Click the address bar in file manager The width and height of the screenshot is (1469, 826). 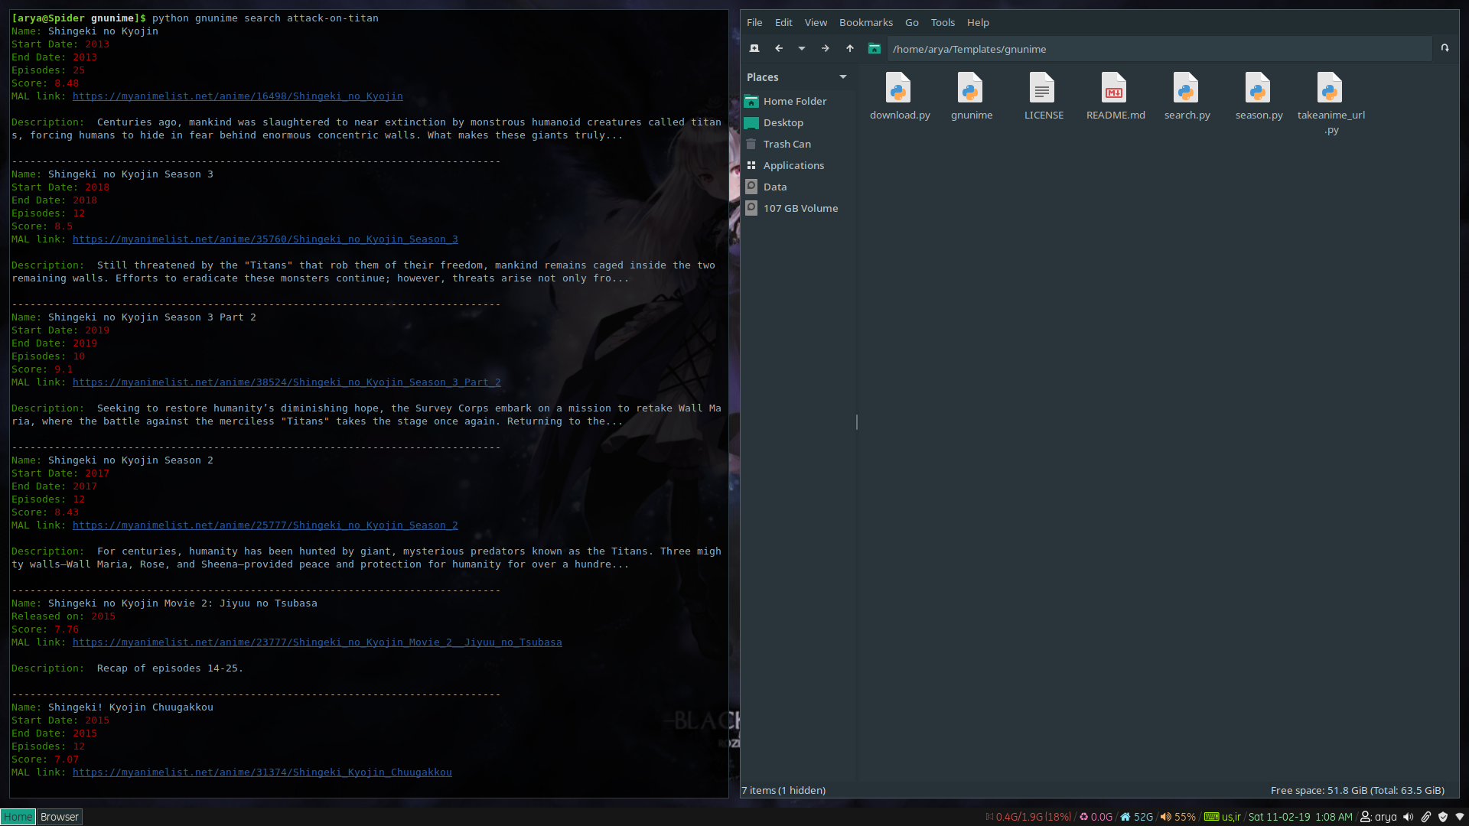point(1158,48)
